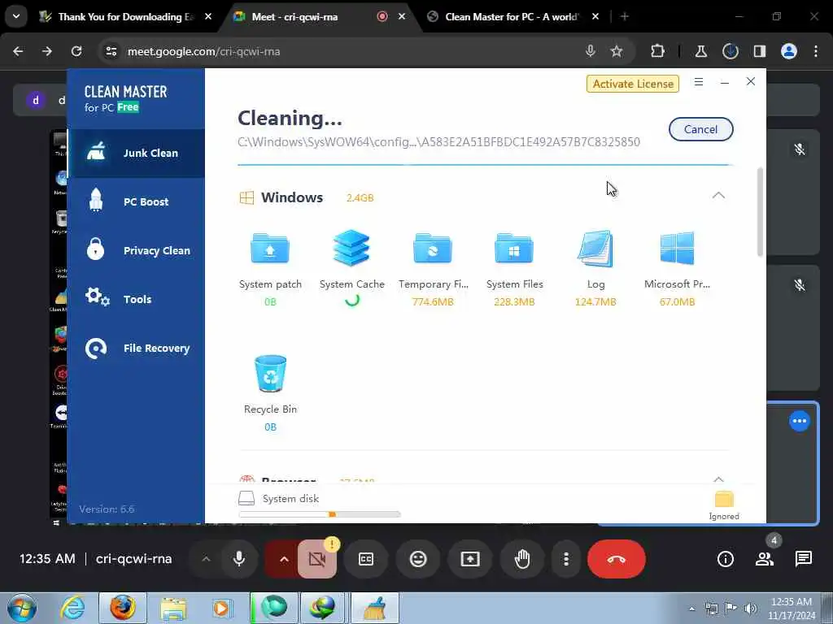
Task: Select the System Files folder icon
Action: (514, 248)
